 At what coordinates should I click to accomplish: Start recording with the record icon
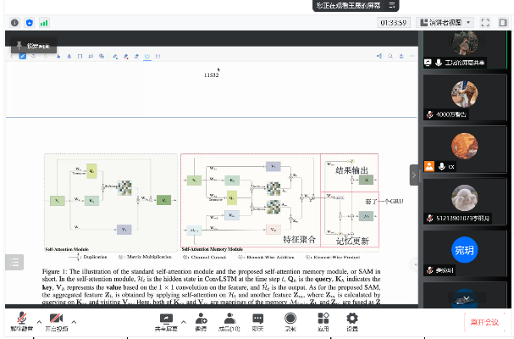[290, 320]
